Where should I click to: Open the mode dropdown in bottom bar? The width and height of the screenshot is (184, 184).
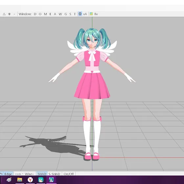tap(19, 174)
